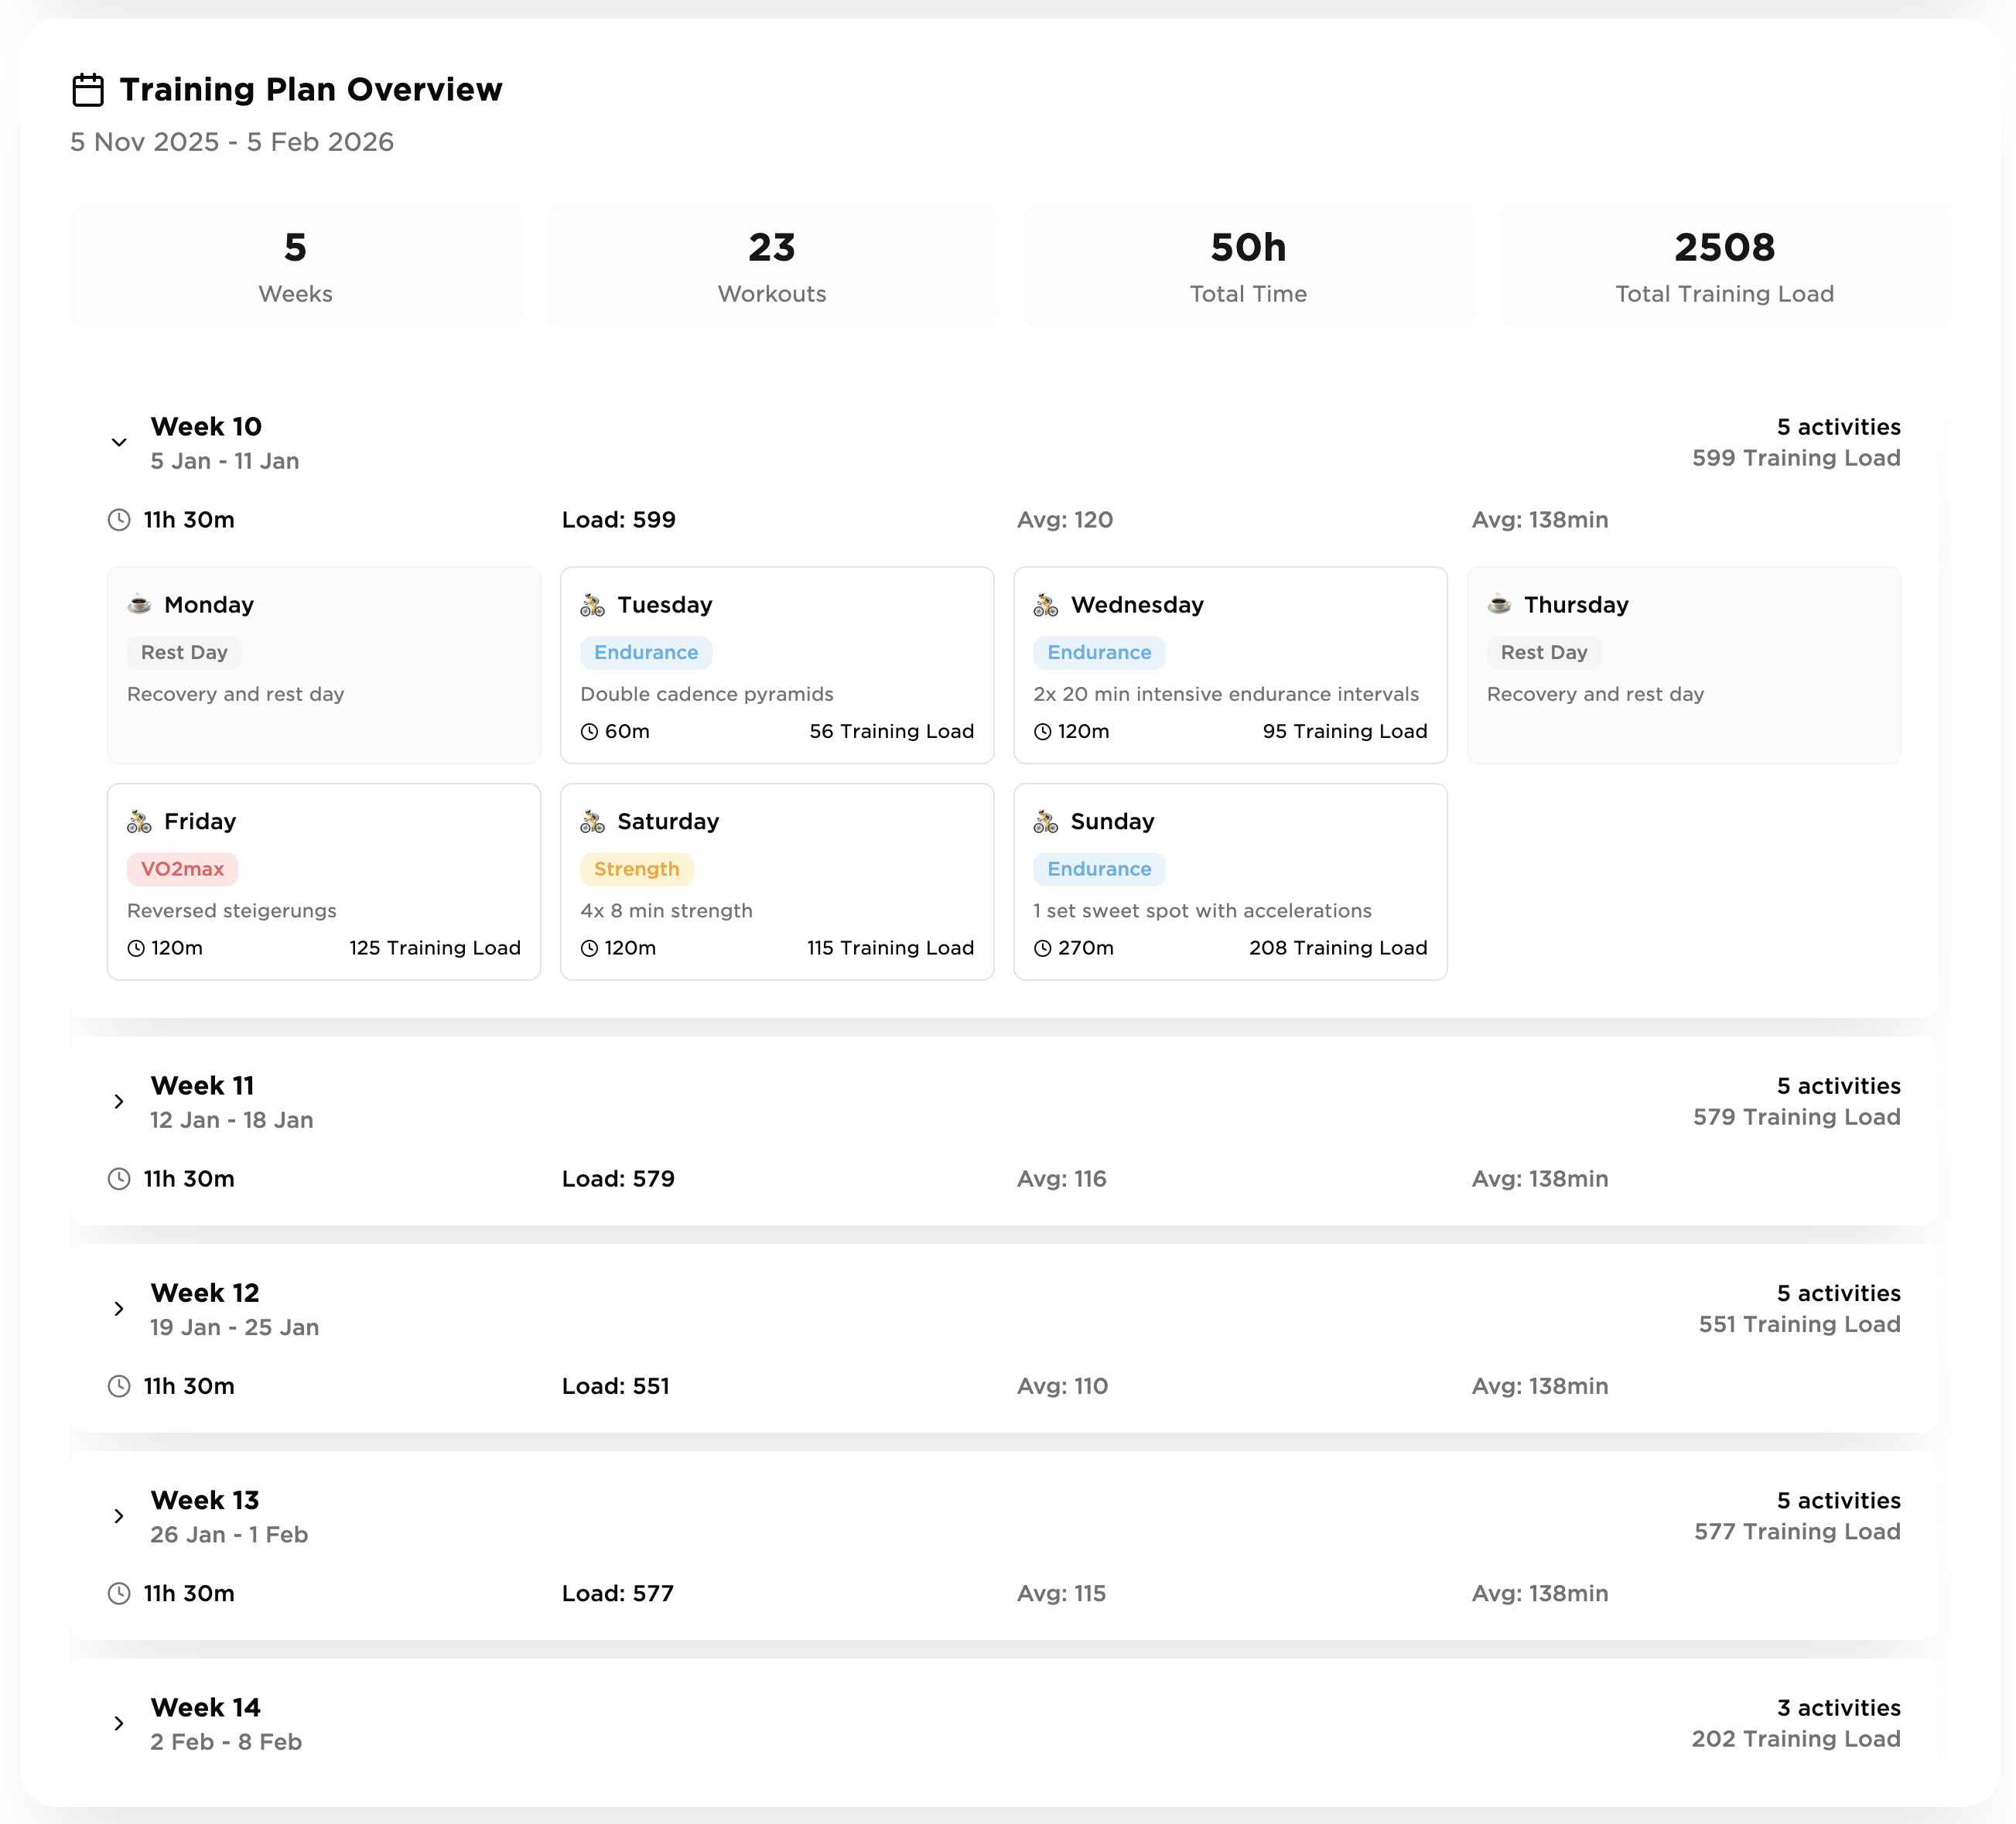Click the cyclist icon on Friday card
This screenshot has height=1824, width=2016.
point(139,822)
